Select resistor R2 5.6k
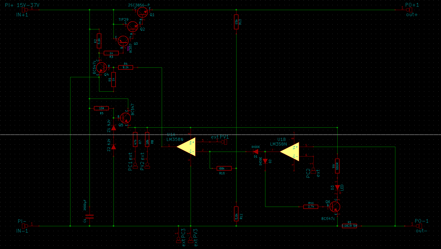This screenshot has height=249, width=441. click(x=99, y=41)
